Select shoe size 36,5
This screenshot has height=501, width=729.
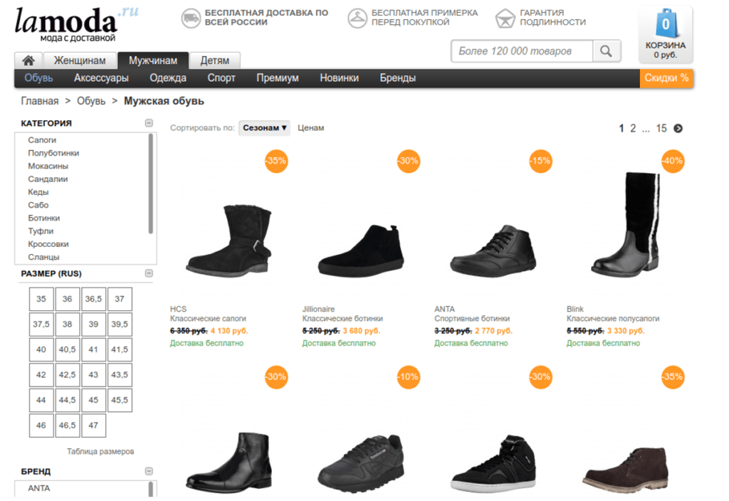click(x=93, y=299)
